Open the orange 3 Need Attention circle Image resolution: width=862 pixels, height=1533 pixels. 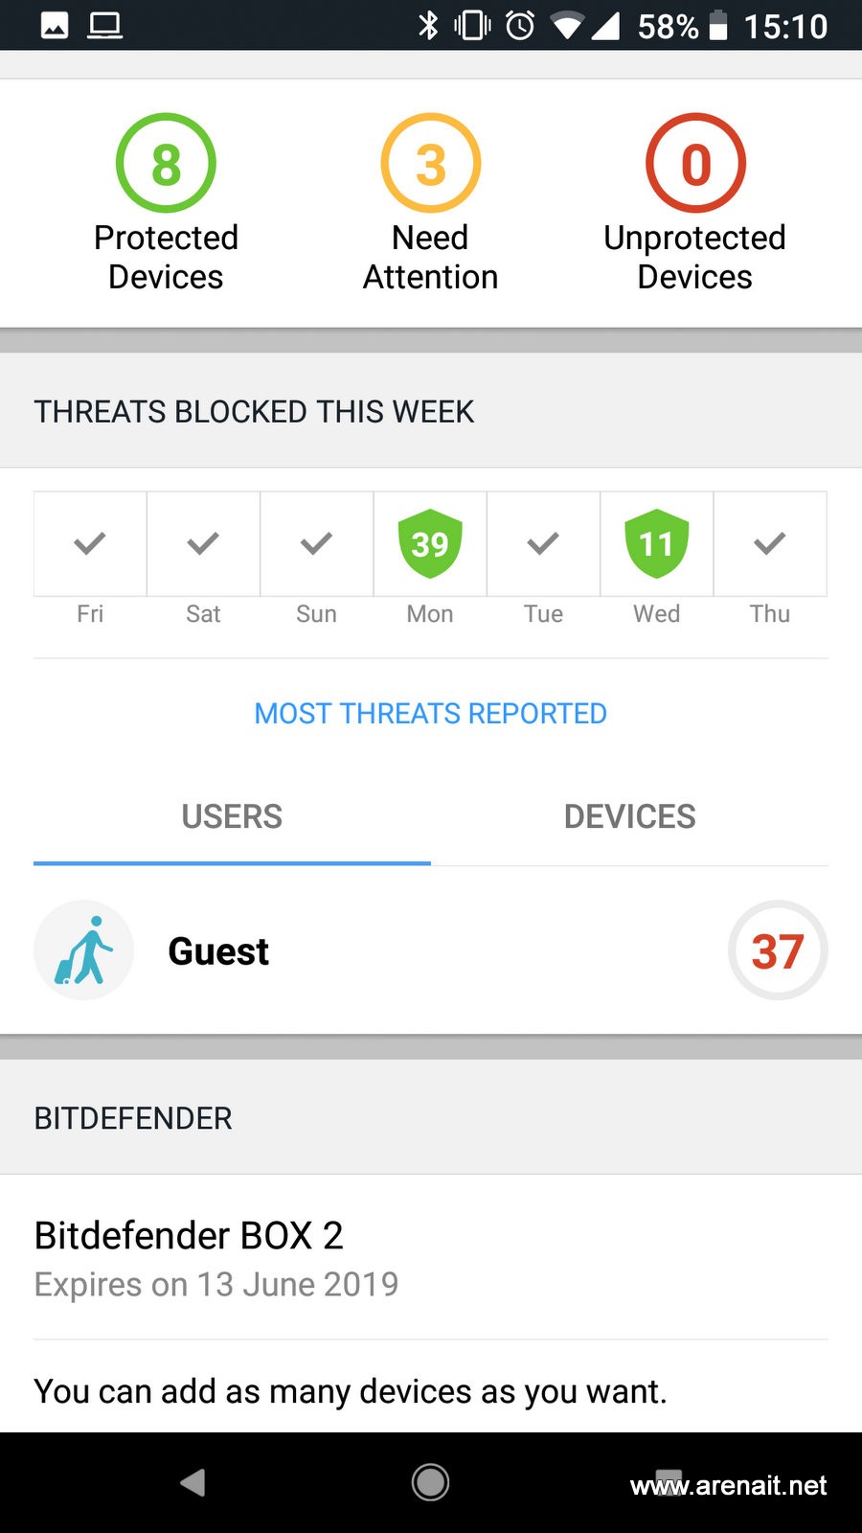(x=431, y=163)
